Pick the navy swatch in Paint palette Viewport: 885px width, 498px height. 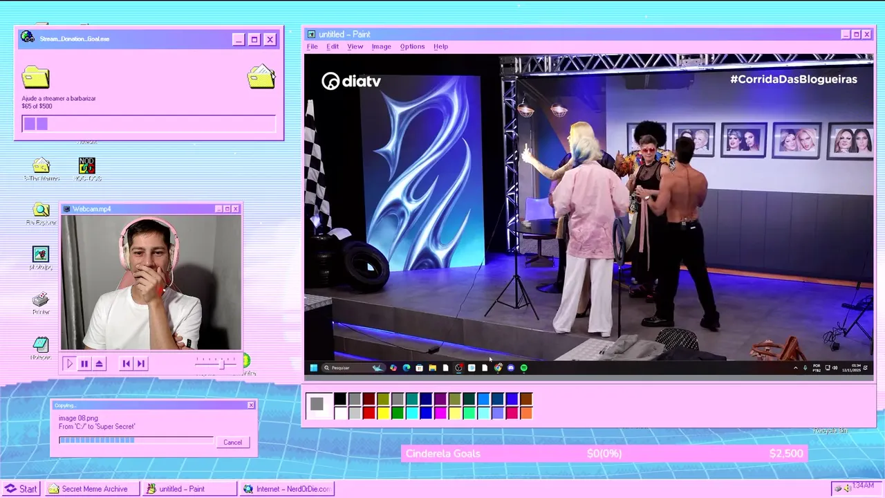427,399
